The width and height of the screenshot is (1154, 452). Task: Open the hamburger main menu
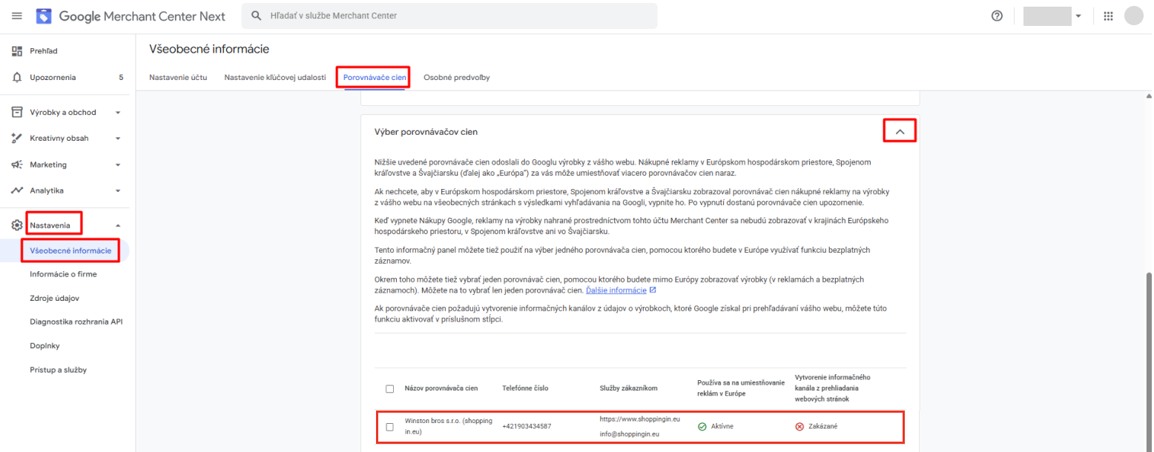(x=16, y=16)
